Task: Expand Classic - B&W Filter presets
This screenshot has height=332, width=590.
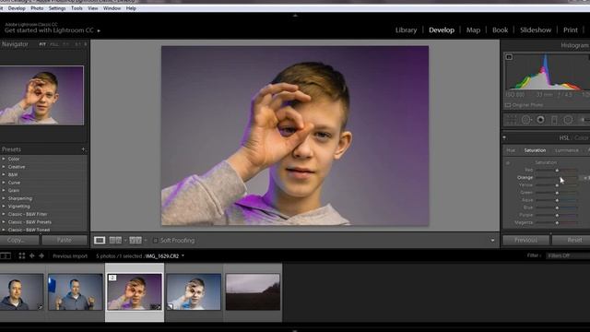Action: click(4, 214)
